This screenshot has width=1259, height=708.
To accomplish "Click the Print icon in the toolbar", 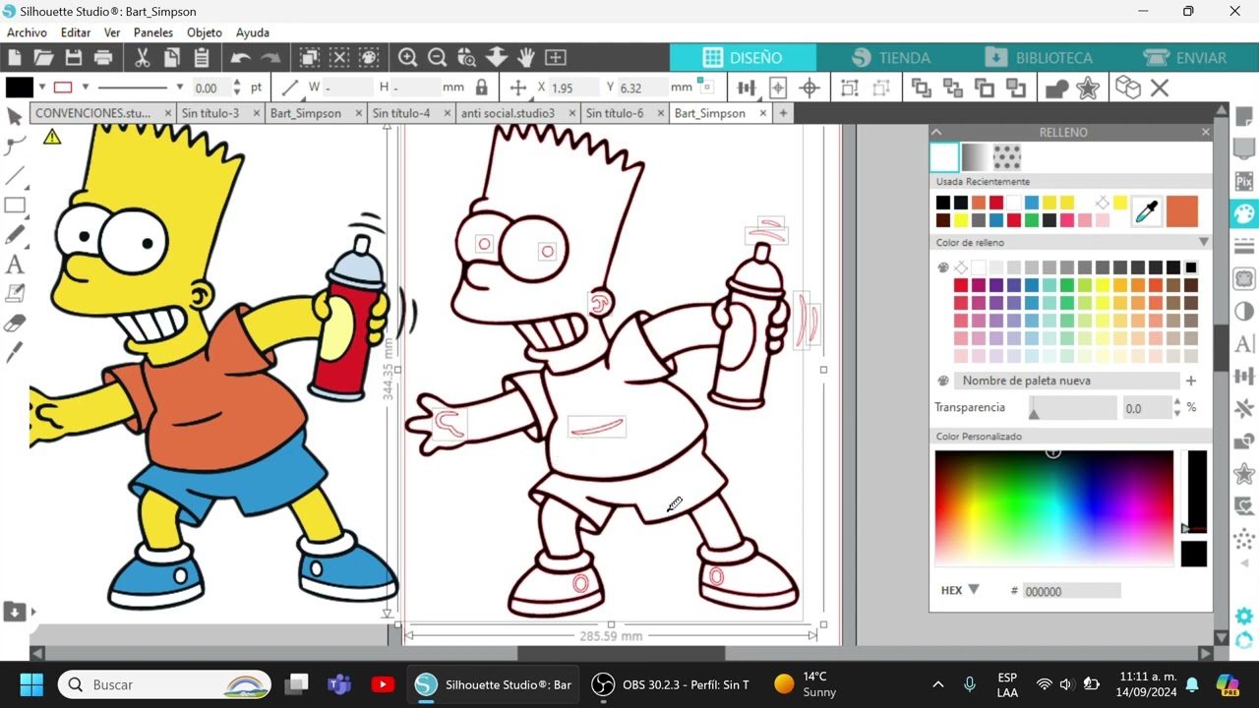I will pos(103,57).
